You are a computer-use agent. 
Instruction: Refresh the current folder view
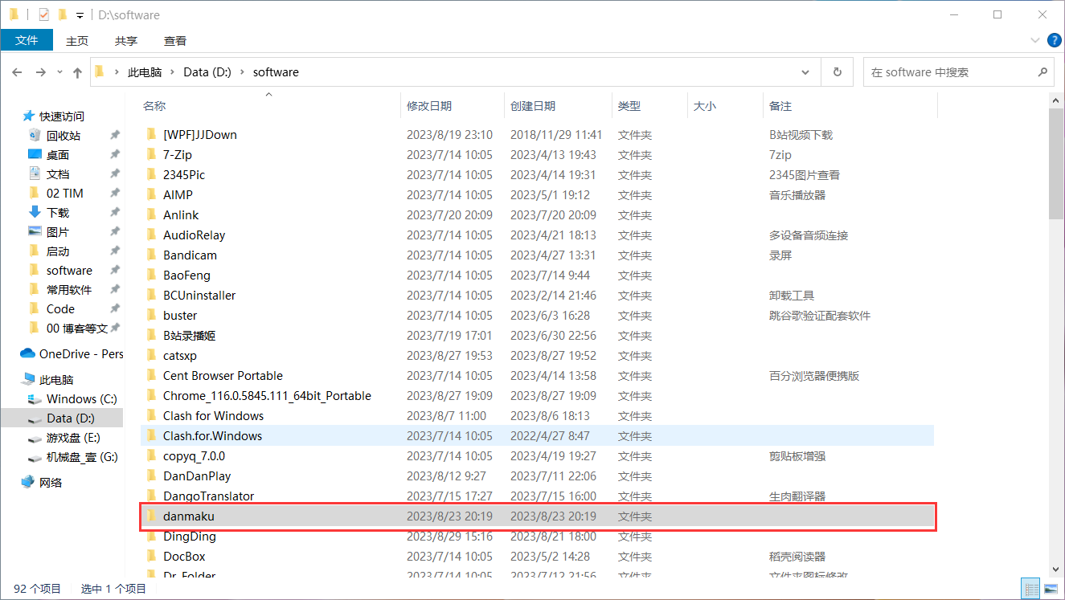(x=837, y=72)
